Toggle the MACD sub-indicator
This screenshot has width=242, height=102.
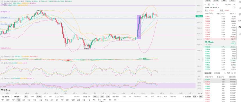point(96,97)
